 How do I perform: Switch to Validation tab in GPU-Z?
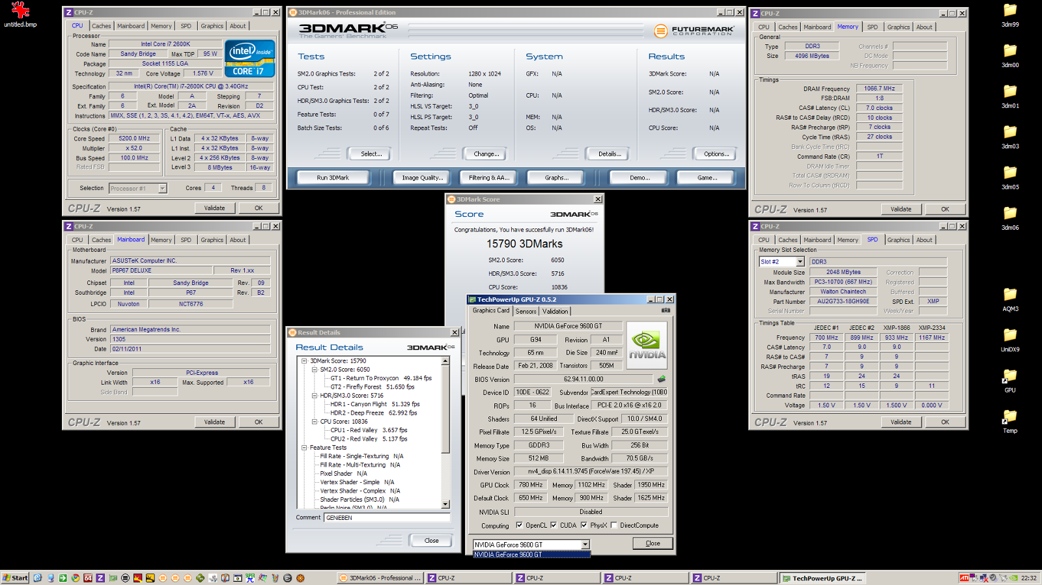pyautogui.click(x=556, y=311)
